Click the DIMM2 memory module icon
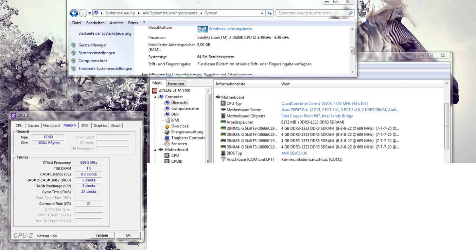This screenshot has height=250, width=476. pyautogui.click(x=223, y=134)
